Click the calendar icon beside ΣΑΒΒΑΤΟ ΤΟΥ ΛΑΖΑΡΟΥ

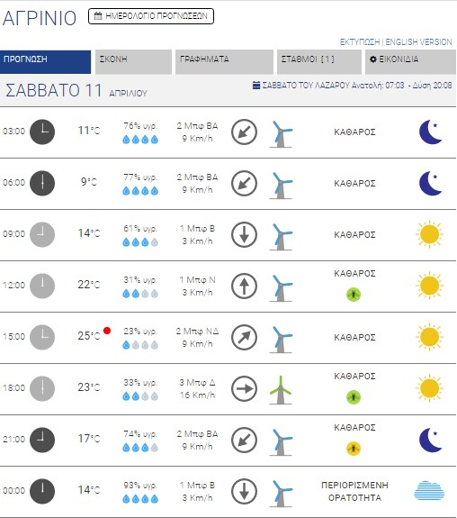click(x=256, y=86)
